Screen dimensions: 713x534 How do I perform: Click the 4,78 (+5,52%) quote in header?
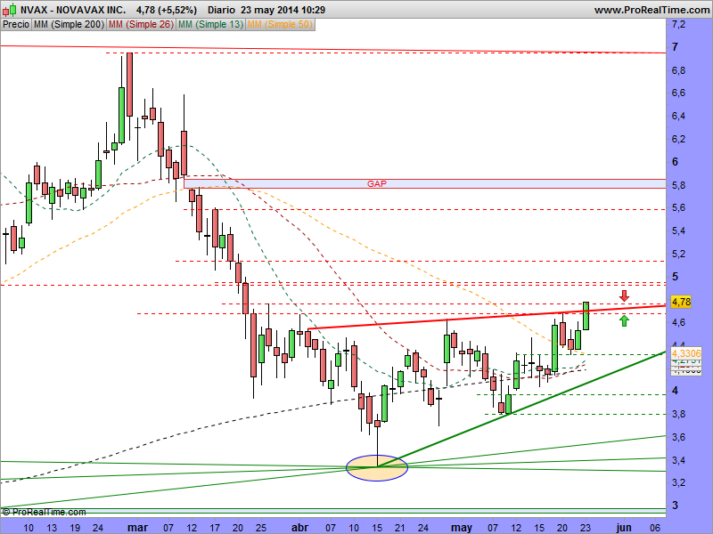[167, 10]
